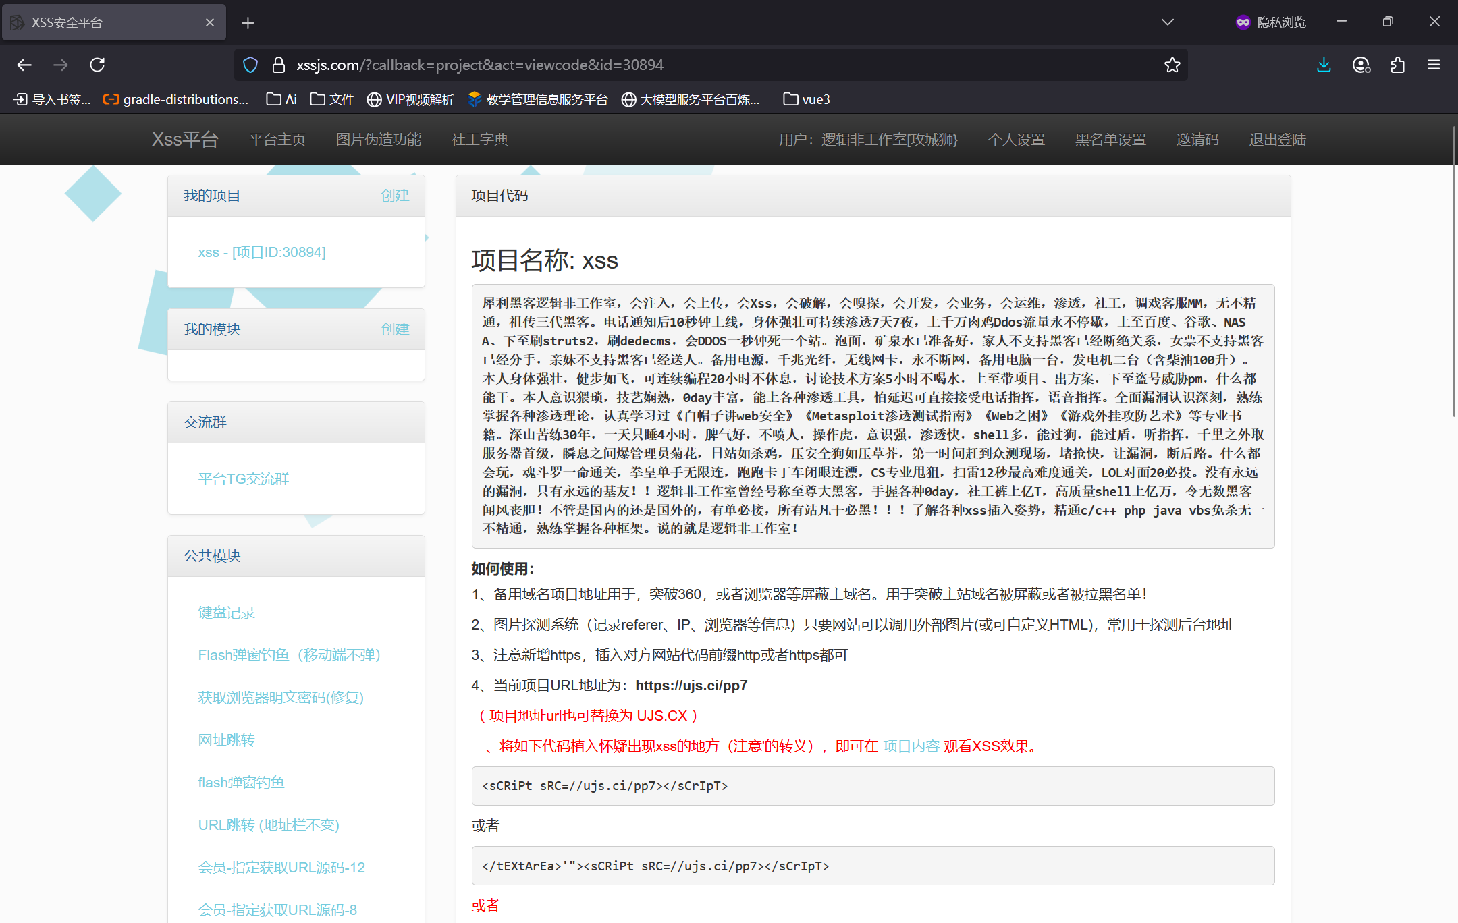This screenshot has width=1458, height=923.
Task: Reload the current page
Action: pos(97,65)
